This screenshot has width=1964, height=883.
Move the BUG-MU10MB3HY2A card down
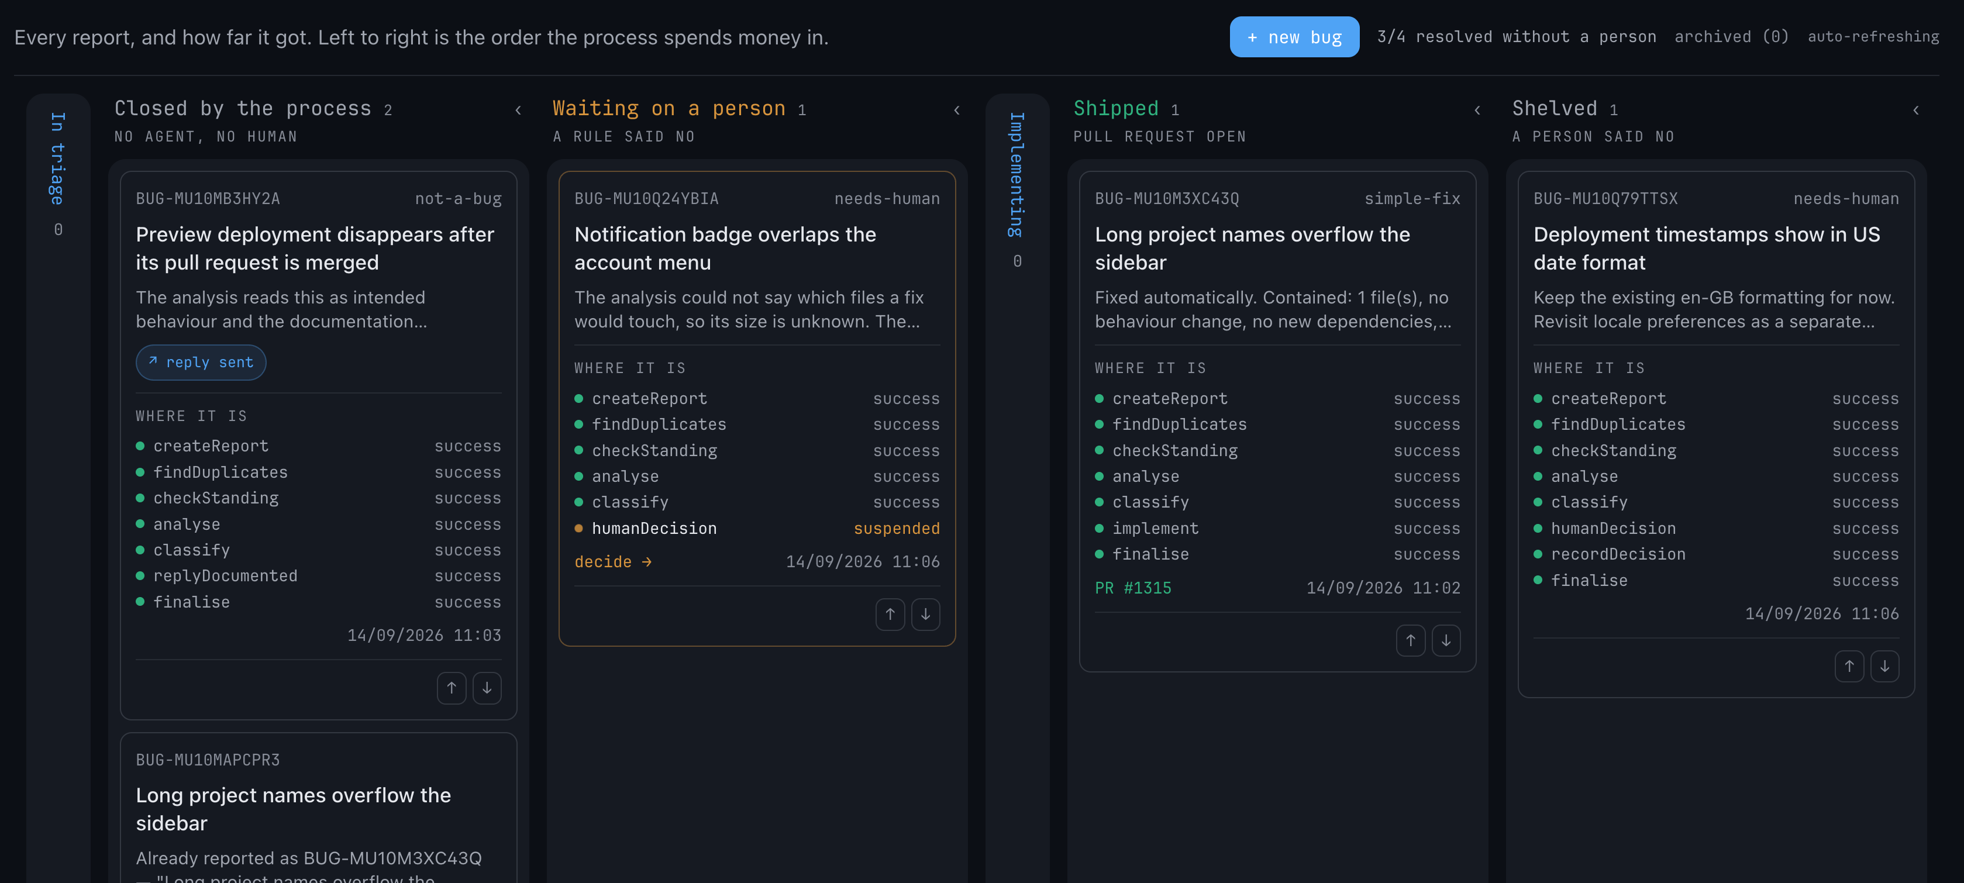point(487,688)
